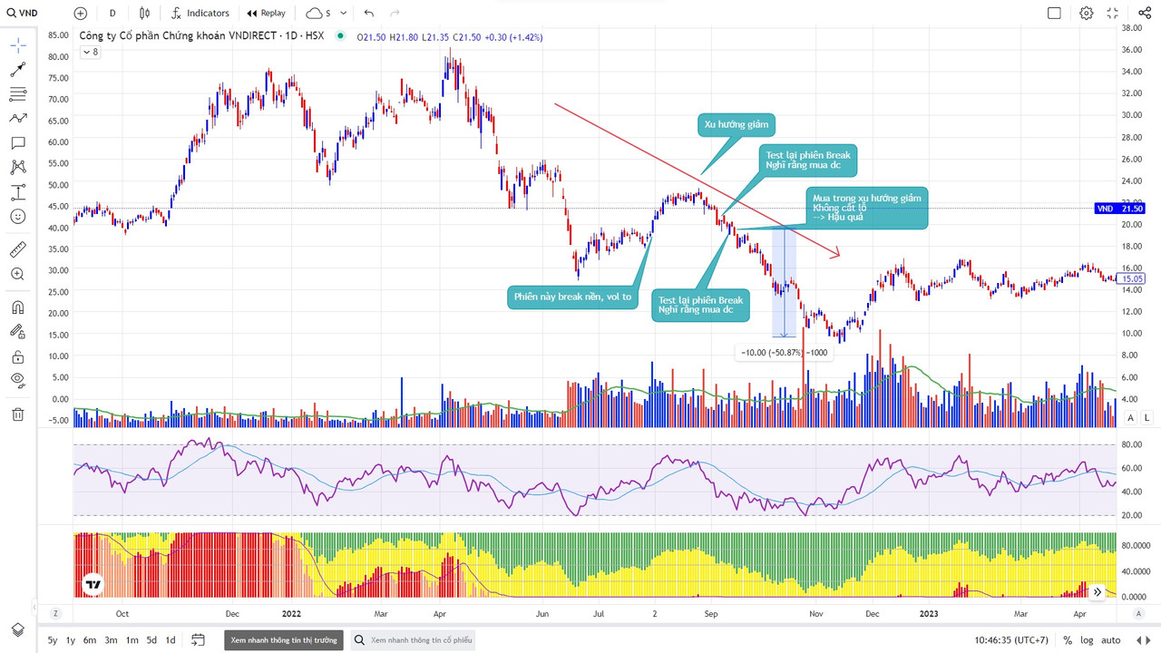This screenshot has width=1161, height=653.
Task: Toggle percent scale mode
Action: click(1068, 640)
